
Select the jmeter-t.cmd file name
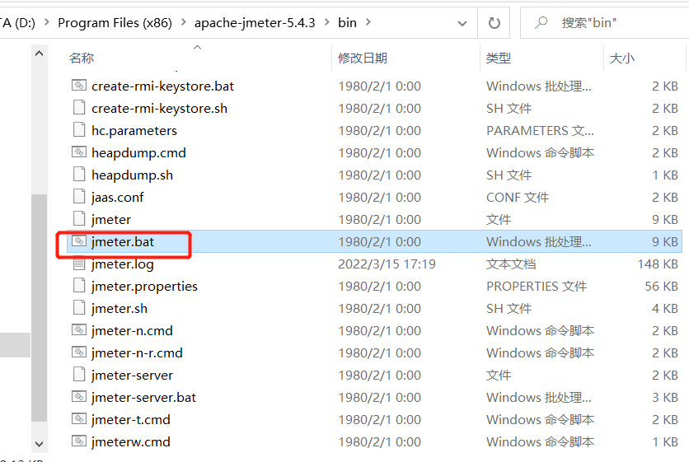coord(130,420)
